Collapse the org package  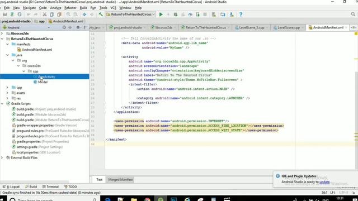click(x=13, y=60)
